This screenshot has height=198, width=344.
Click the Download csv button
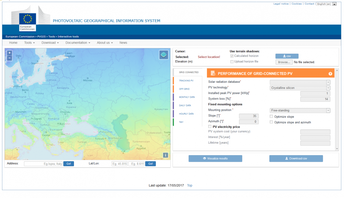point(296,159)
